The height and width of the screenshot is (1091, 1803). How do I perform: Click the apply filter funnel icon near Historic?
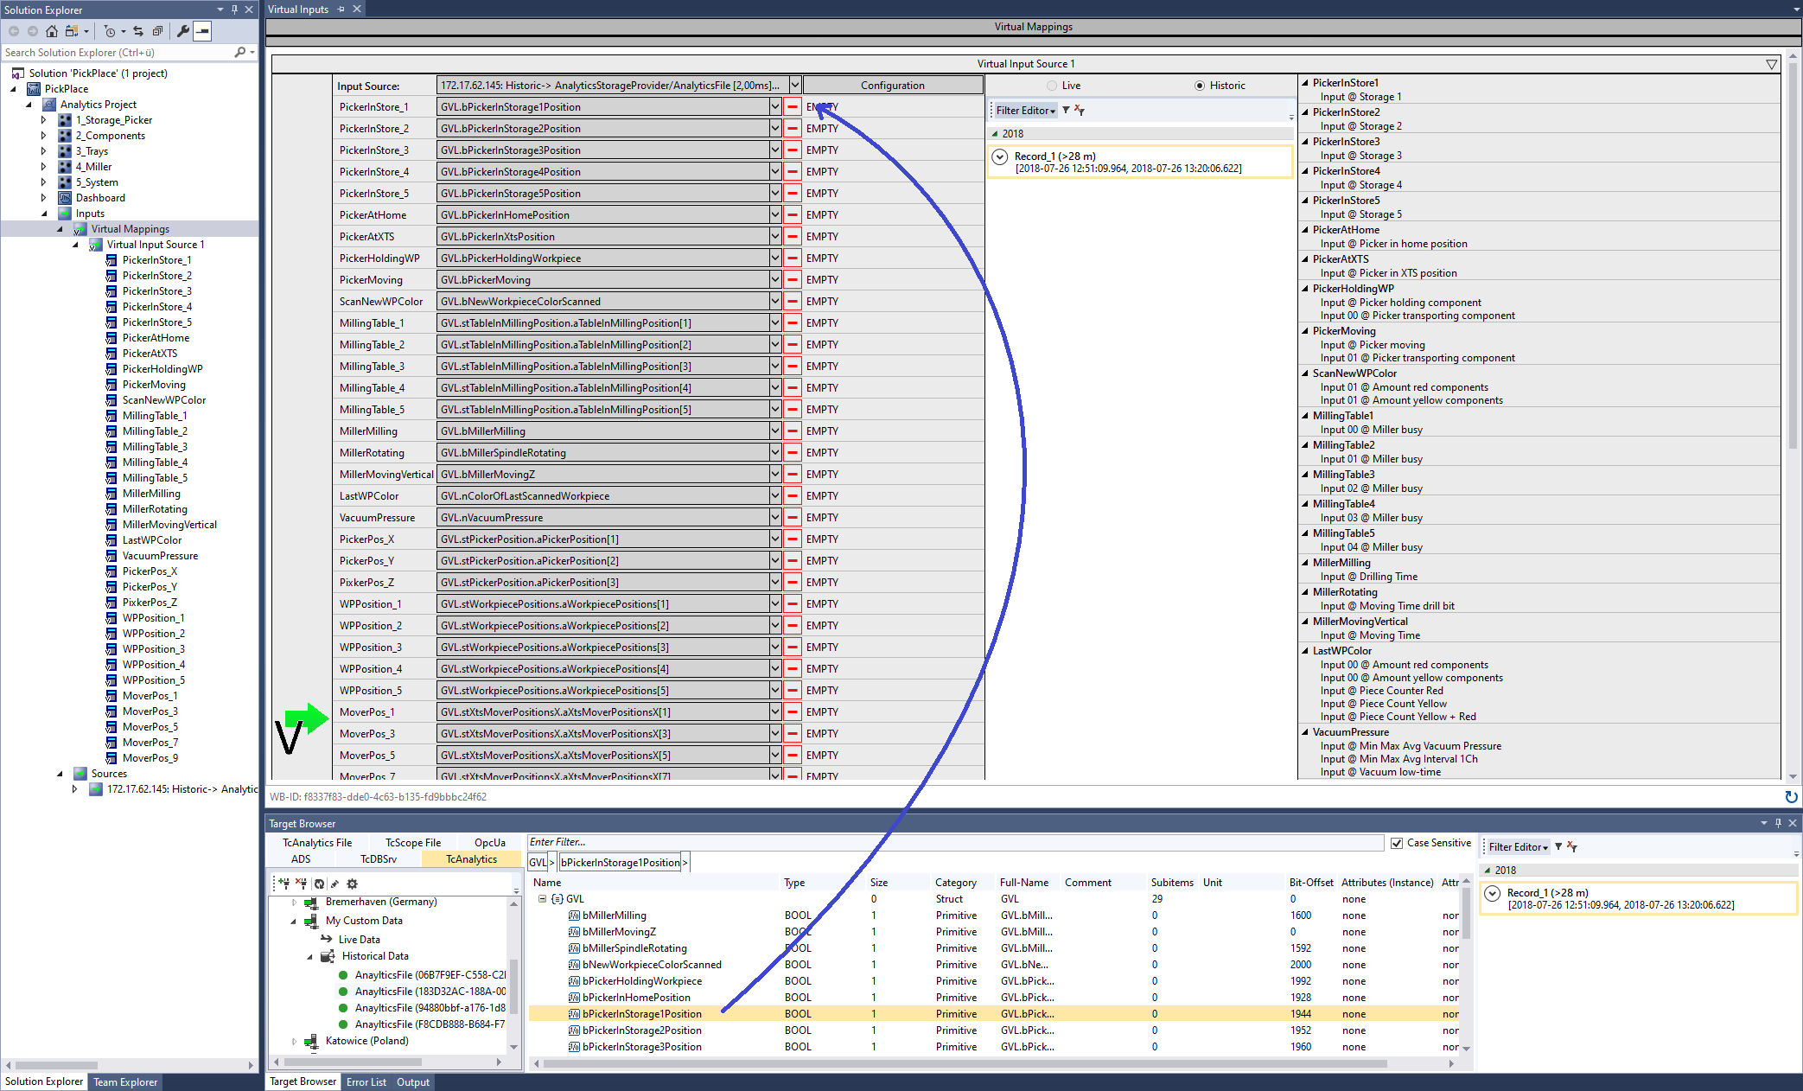pos(1066,110)
